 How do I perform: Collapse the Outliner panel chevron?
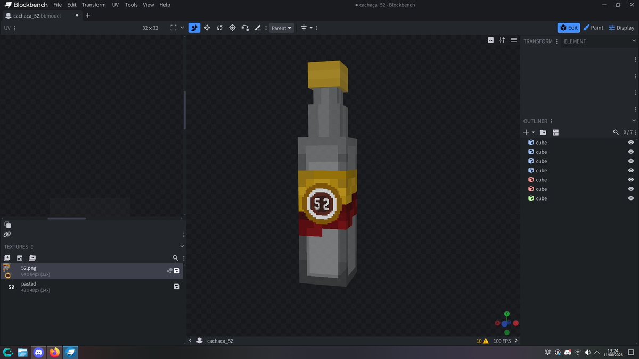[x=634, y=121]
